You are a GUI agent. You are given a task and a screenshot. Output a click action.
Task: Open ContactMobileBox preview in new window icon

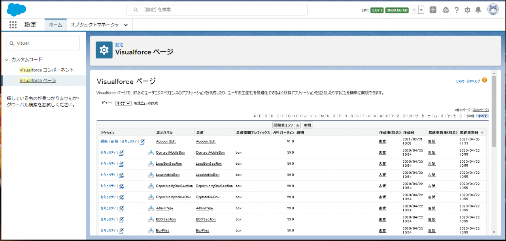point(121,153)
